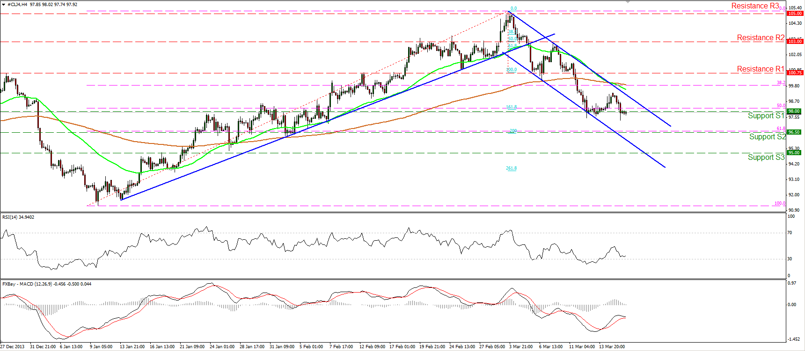Select the red 100.75 price tag
The image size is (805, 351).
[795, 73]
